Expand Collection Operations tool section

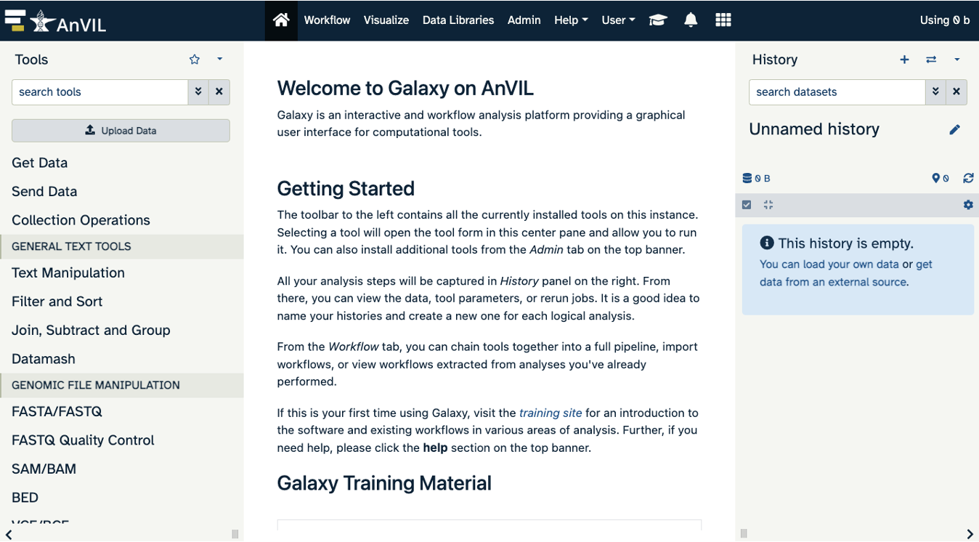[x=81, y=220]
